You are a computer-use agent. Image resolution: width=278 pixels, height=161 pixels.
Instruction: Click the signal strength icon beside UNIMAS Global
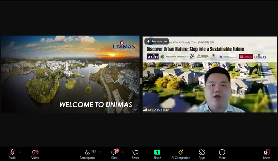(145, 110)
